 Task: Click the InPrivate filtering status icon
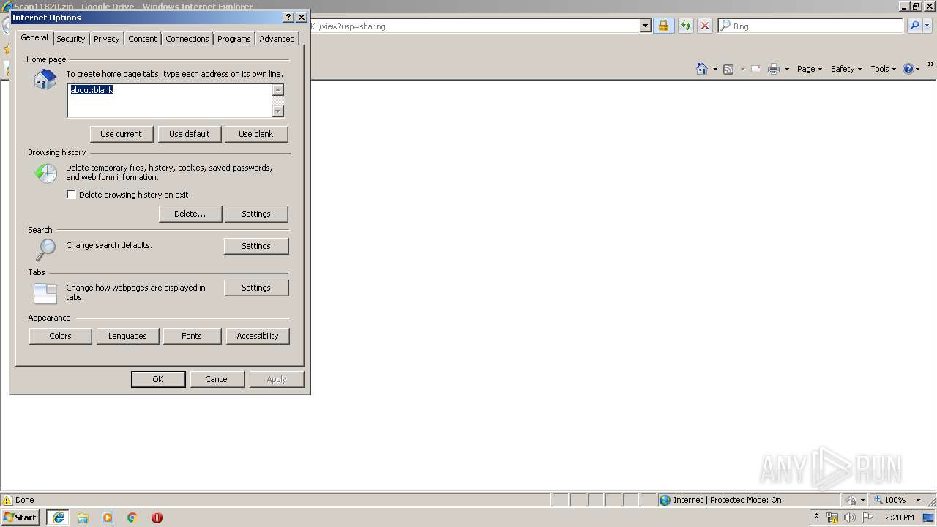point(851,500)
